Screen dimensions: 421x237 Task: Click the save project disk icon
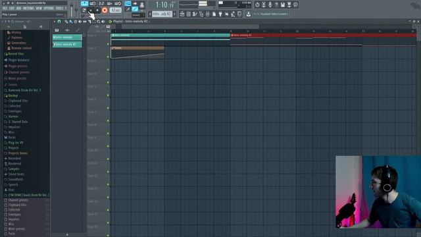[x=283, y=5]
